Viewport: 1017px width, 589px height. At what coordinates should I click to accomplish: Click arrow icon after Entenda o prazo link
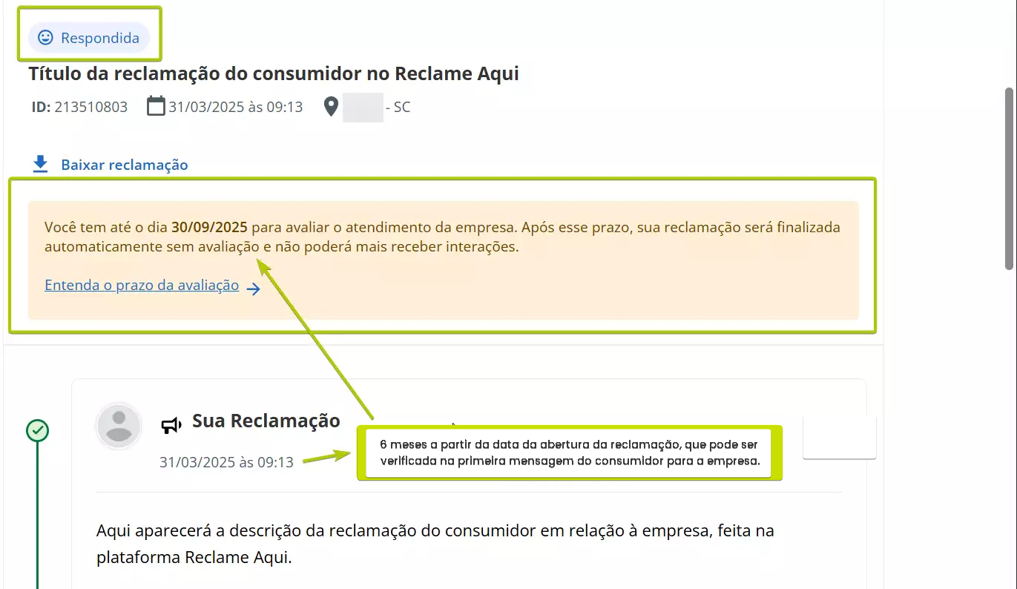[x=254, y=289]
